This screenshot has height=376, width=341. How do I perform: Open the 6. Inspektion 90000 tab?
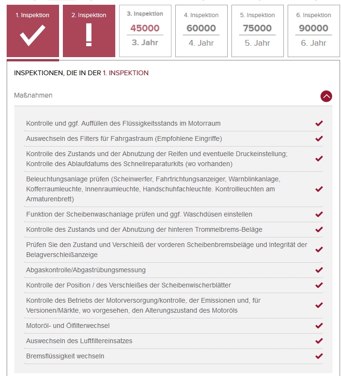click(313, 31)
